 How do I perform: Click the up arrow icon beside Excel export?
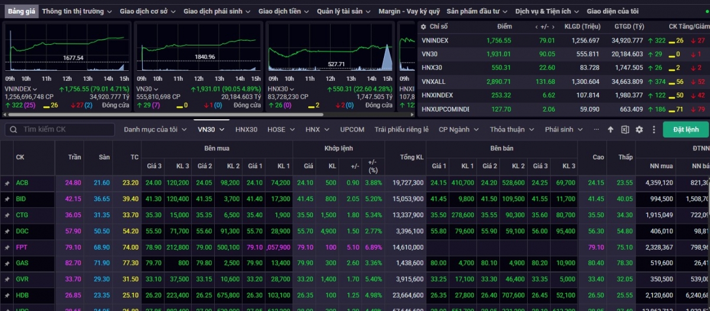[x=611, y=130]
